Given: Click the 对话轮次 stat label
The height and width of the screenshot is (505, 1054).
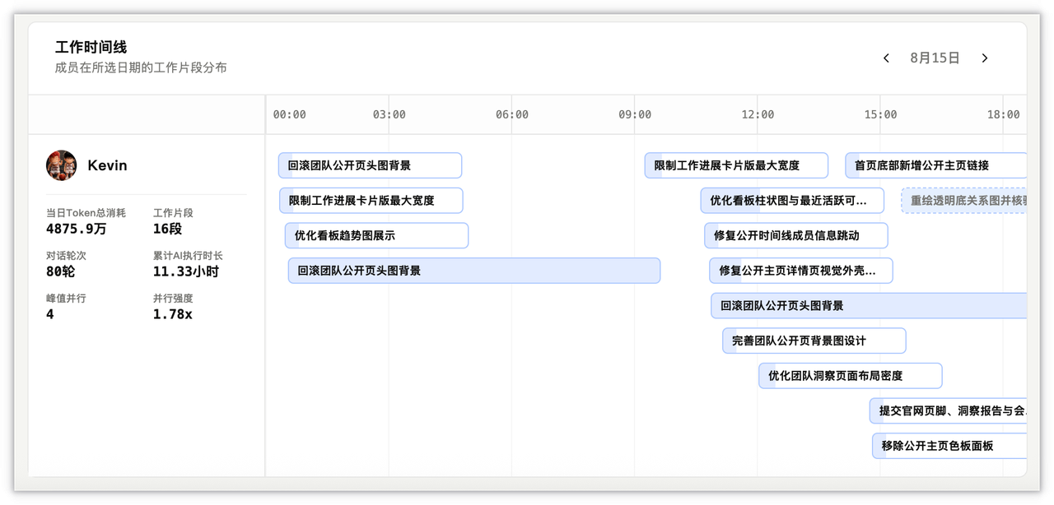Looking at the screenshot, I should tap(66, 256).
